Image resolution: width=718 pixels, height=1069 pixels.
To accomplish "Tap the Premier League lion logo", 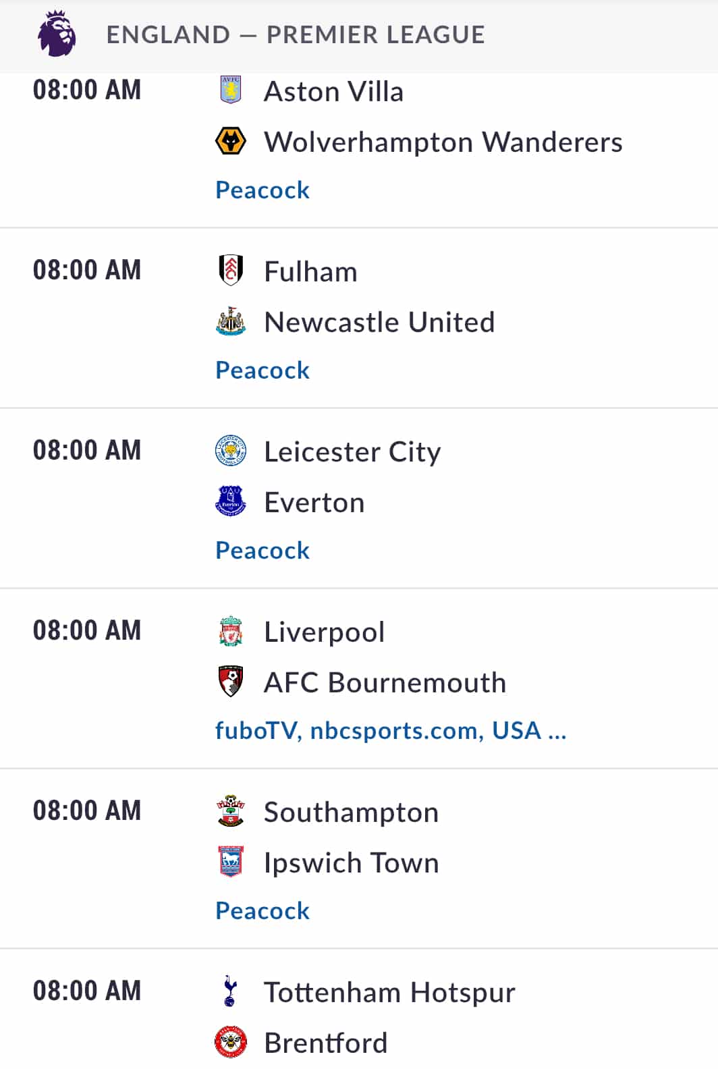I will pyautogui.click(x=57, y=34).
